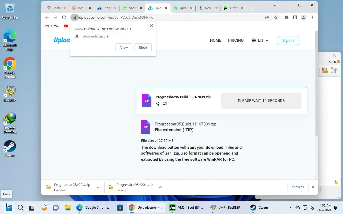343x214 pixels.
Task: Open the Chrome three-dot menu
Action: coord(312,17)
